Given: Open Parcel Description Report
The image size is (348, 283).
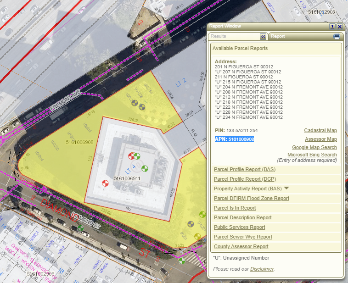Looking at the screenshot, I should click(x=242, y=217).
